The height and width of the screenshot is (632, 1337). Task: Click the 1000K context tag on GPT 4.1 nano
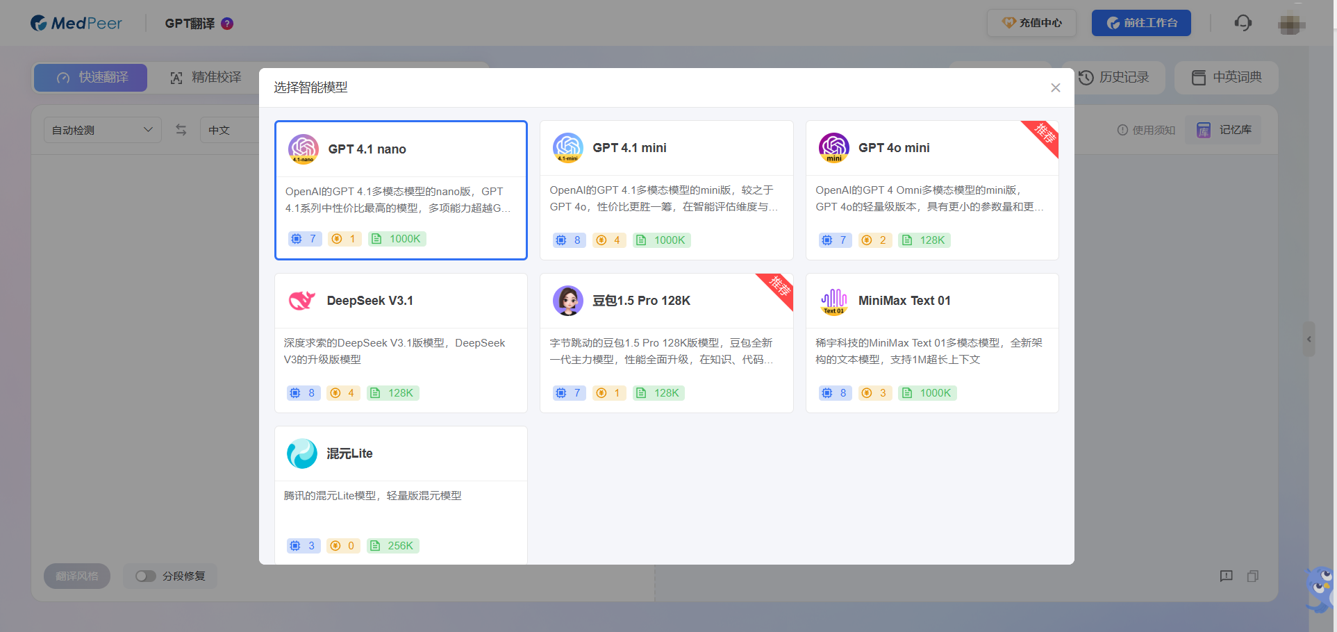pyautogui.click(x=397, y=239)
